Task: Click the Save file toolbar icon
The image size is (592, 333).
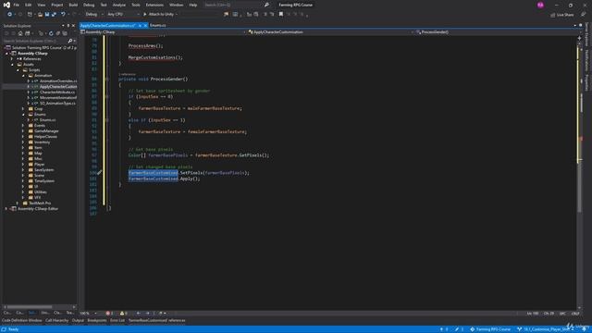Action: [47, 15]
